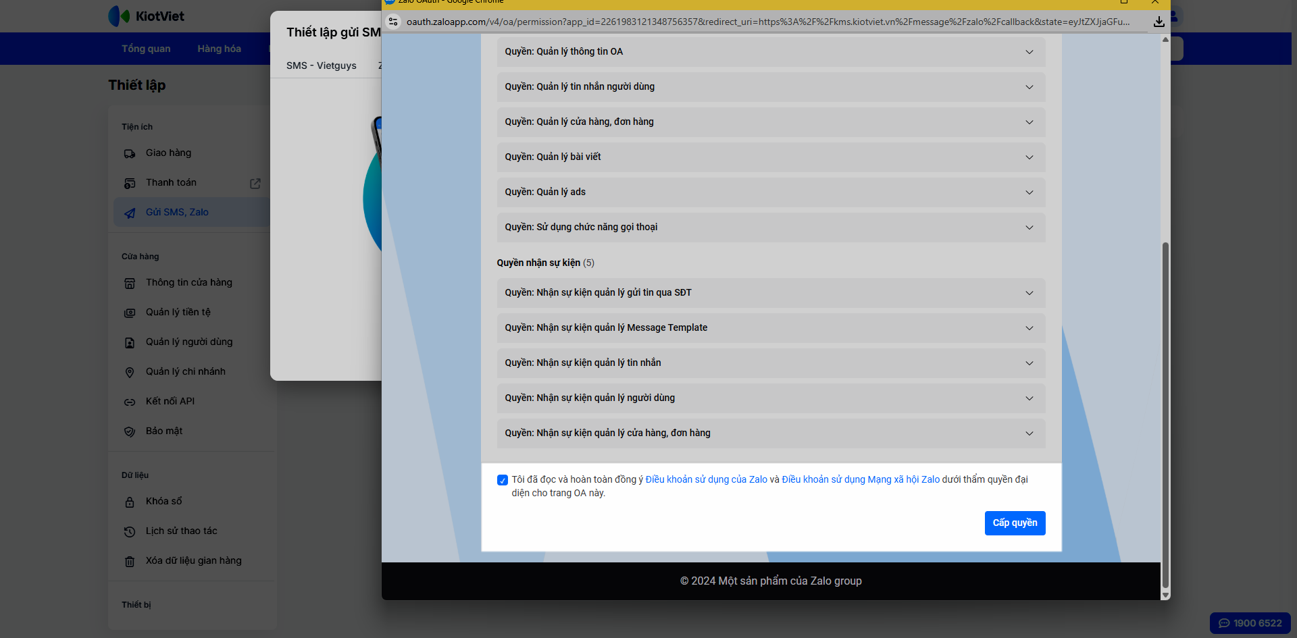1297x638 pixels.
Task: Click the scrollbar down arrow in Zalo window
Action: 1165,595
